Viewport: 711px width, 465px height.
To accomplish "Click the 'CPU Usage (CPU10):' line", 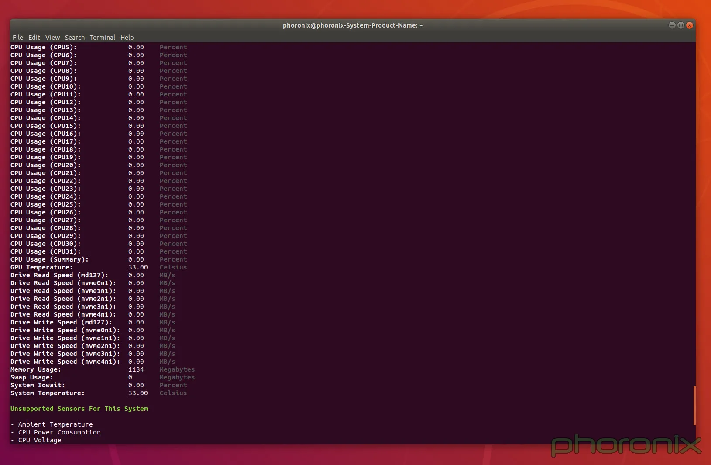I will pos(99,86).
